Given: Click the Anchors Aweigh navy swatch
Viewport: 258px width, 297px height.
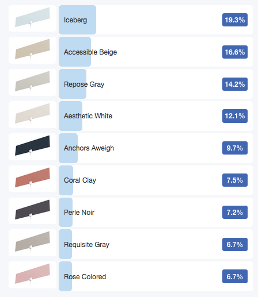Looking at the screenshot, I should 32,146.
